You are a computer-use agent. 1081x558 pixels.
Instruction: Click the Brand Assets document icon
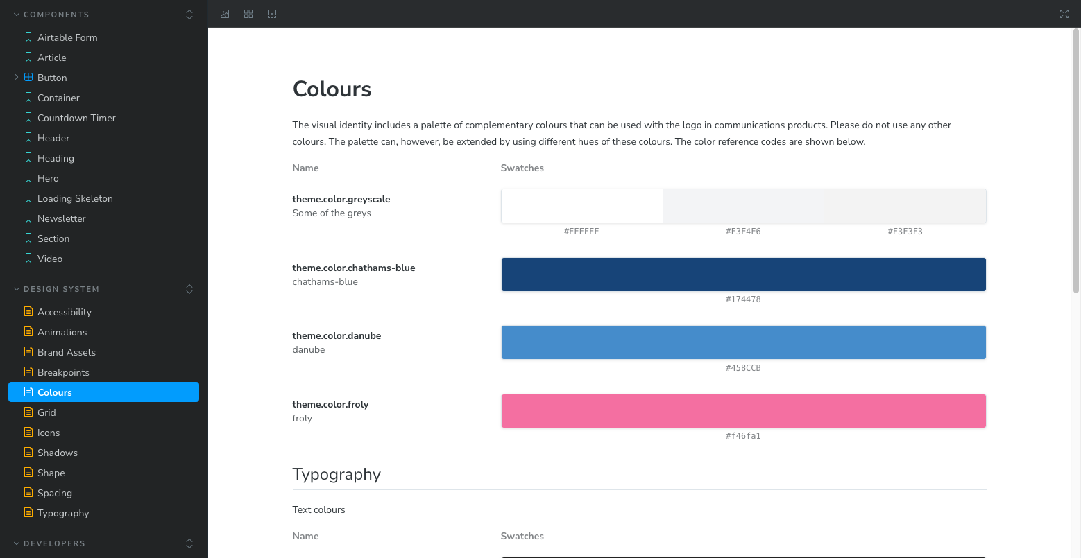28,351
